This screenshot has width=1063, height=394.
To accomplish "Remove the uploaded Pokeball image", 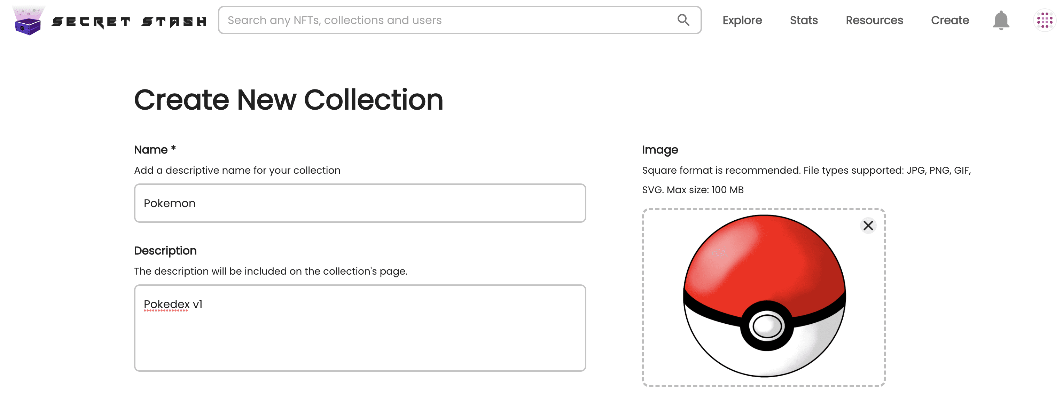I will pyautogui.click(x=868, y=226).
